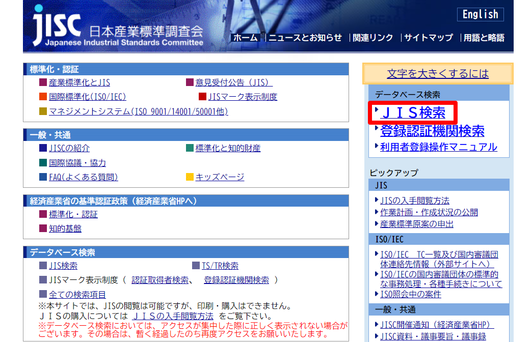The width and height of the screenshot is (532, 342).
Task: Go to 関連リンク in top navigation
Action: coord(373,38)
